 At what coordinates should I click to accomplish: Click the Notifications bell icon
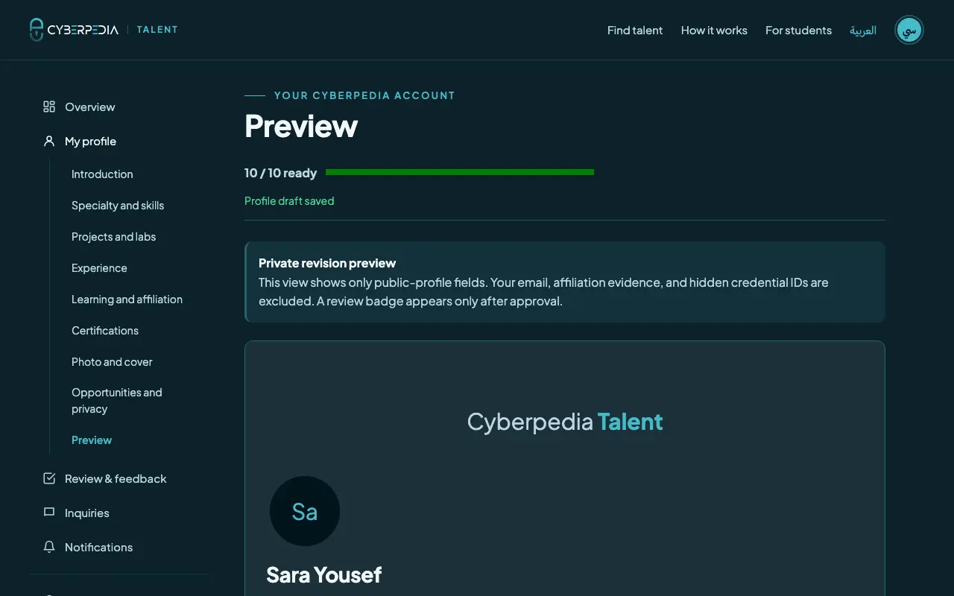(x=49, y=547)
